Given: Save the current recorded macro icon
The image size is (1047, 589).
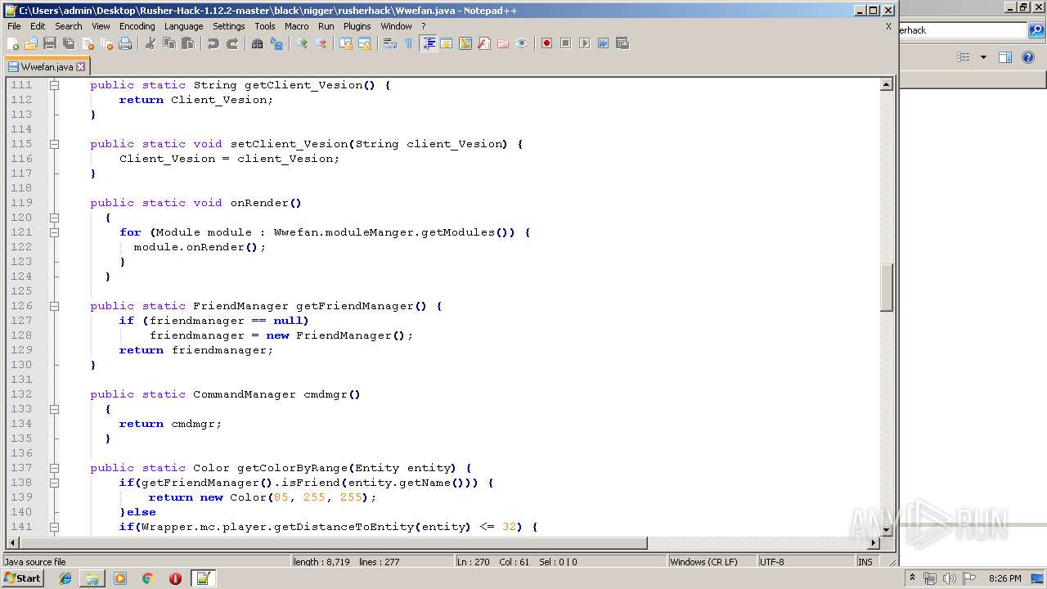Looking at the screenshot, I should (622, 43).
